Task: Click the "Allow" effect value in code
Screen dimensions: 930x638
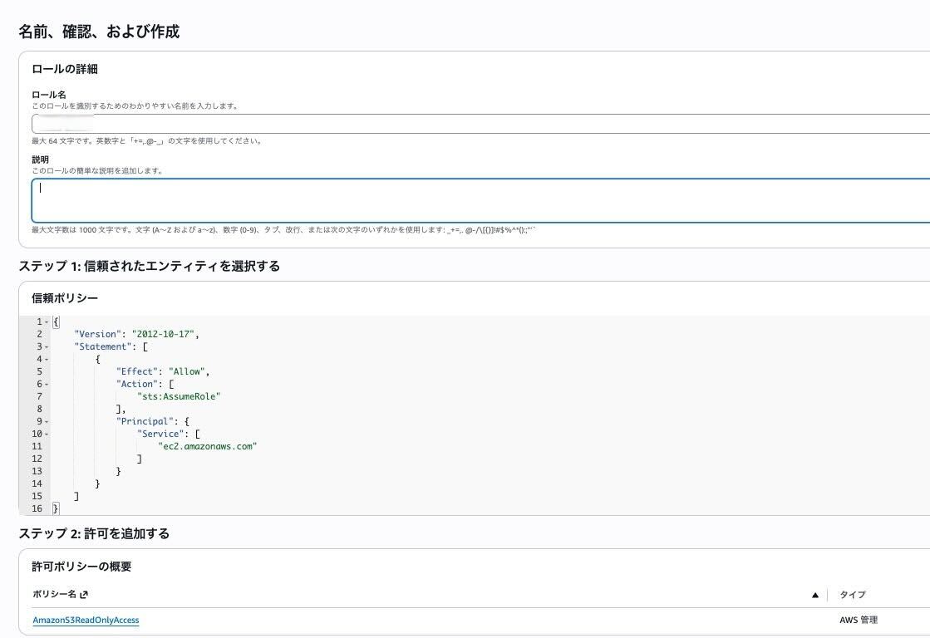Action: click(188, 371)
